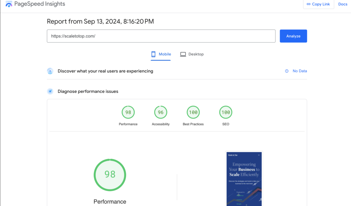Click the info icon beside No Data
This screenshot has width=351, height=206.
(287, 71)
